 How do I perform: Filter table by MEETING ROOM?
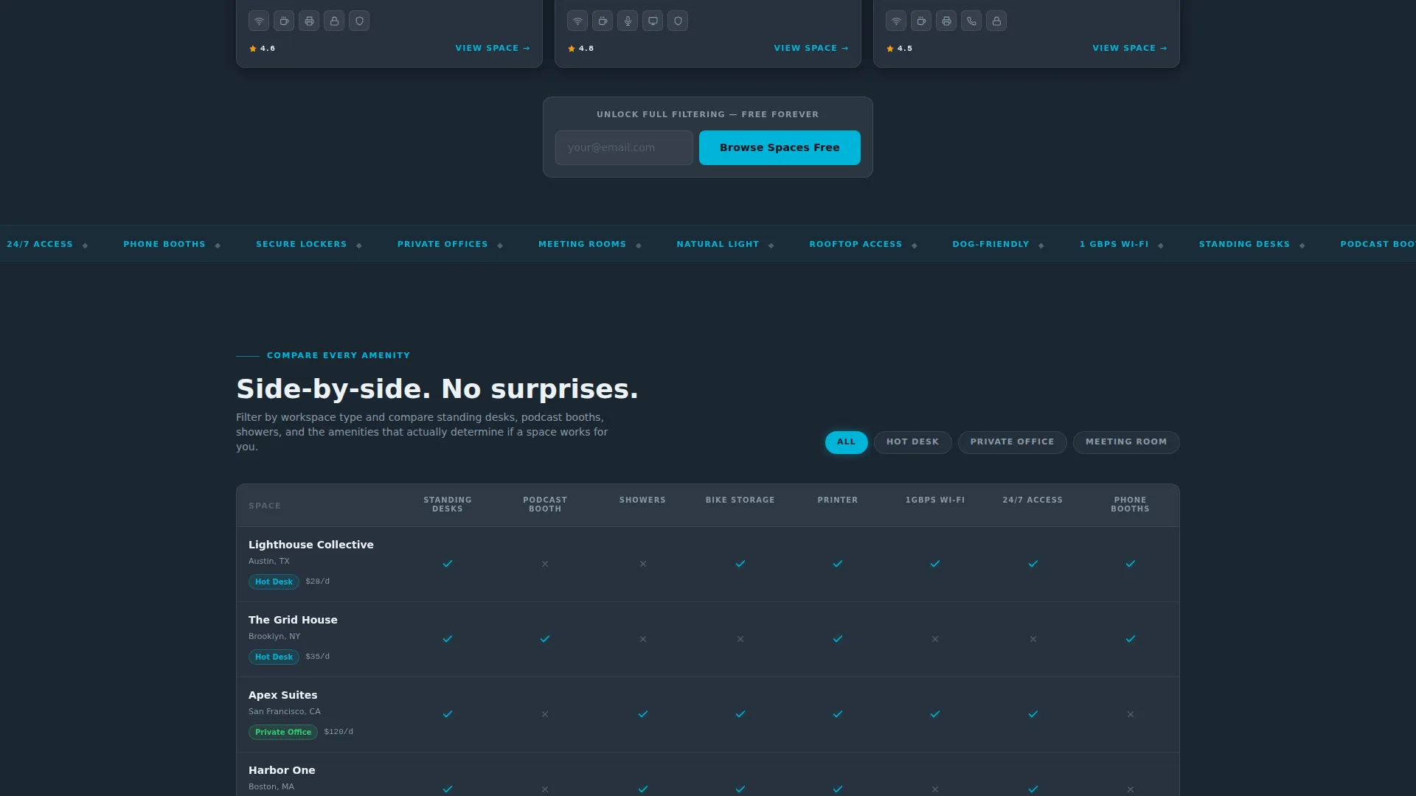pyautogui.click(x=1126, y=442)
